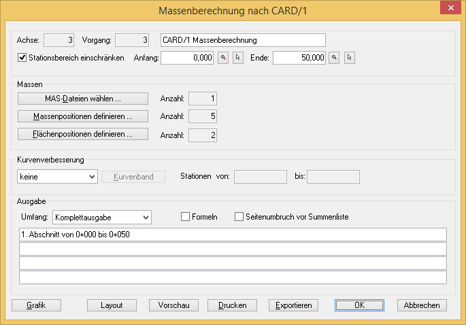Uncheck Stationsbereich einschränken checkbox
This screenshot has height=325, width=466.
coord(22,58)
